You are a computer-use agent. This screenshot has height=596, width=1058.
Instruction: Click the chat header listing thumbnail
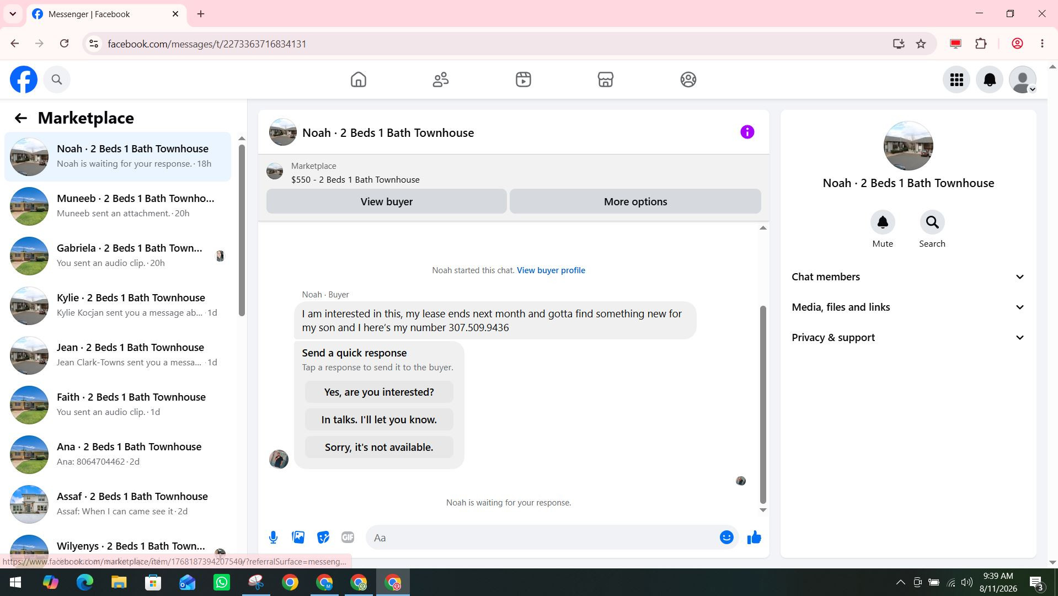click(282, 132)
